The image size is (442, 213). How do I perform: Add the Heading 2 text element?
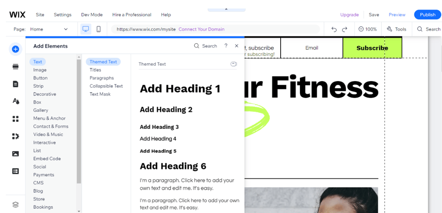166,109
